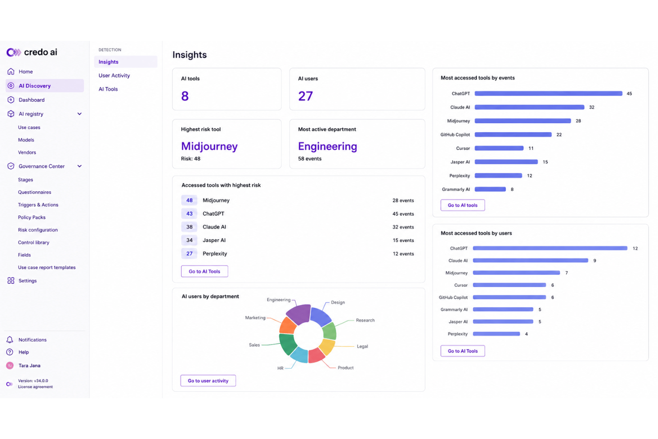Click the ChatGPT bar showing 45 events
The image size is (658, 439).
549,94
